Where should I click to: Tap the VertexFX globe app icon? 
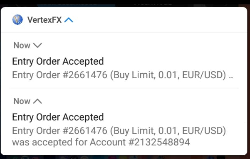(x=17, y=20)
